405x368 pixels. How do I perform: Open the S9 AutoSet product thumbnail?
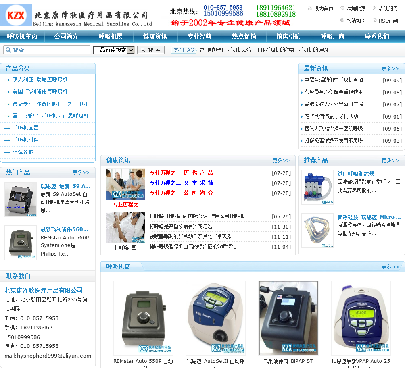point(21,199)
